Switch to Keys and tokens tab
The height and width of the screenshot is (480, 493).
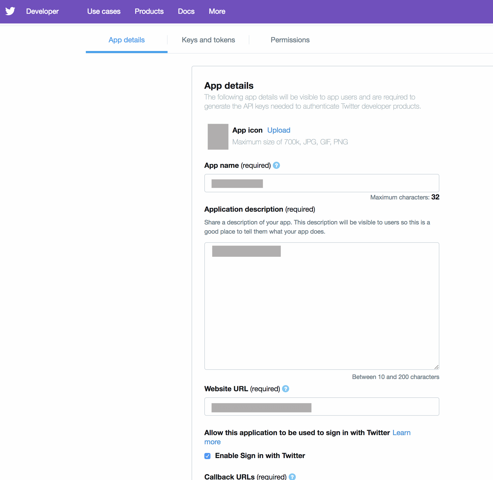pos(208,40)
